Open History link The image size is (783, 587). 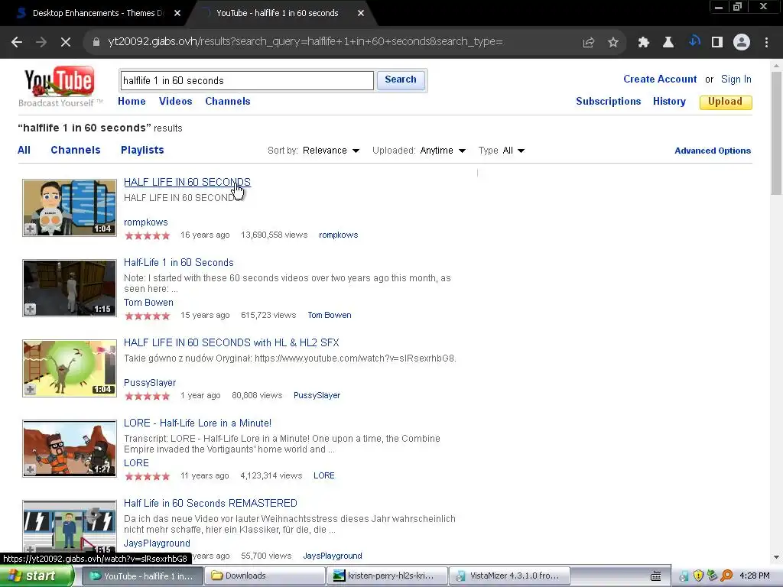click(x=669, y=102)
